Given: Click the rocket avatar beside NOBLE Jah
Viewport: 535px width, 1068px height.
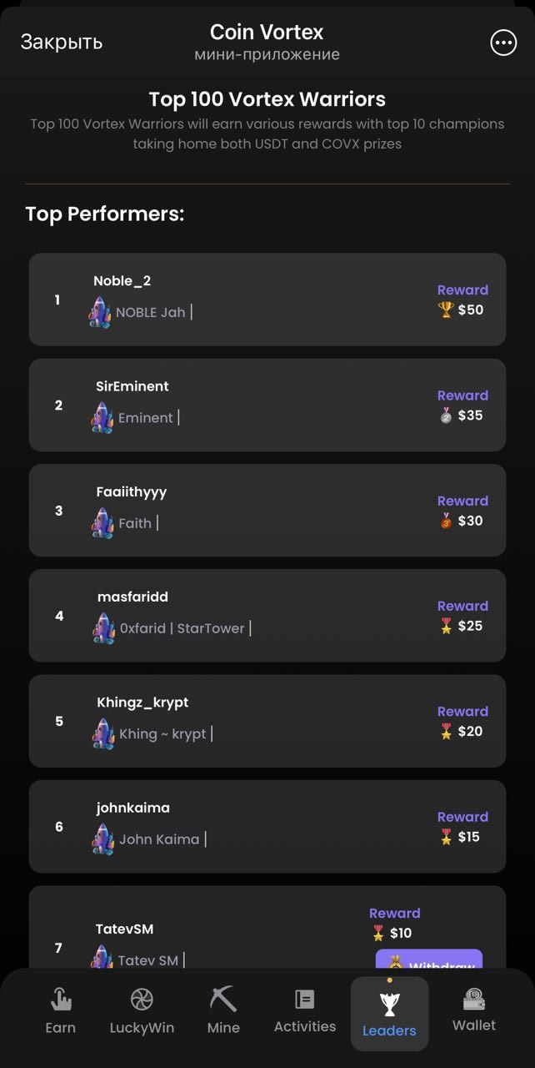Looking at the screenshot, I should (x=100, y=313).
